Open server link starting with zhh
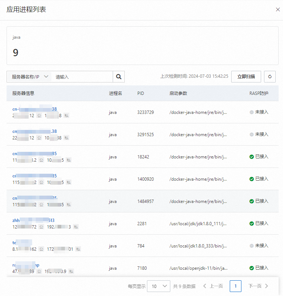Viewport: 283px width, 296px height. coord(34,220)
